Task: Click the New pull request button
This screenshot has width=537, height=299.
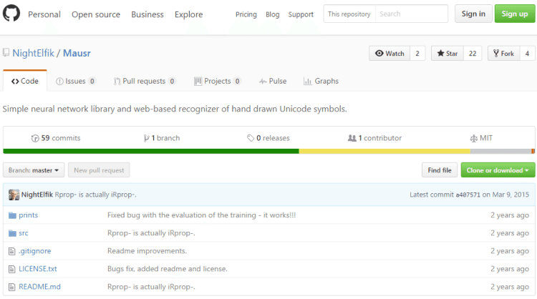Action: (99, 170)
